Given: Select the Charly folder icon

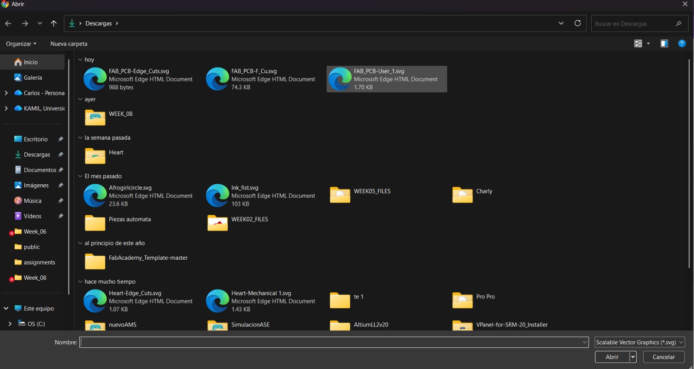Looking at the screenshot, I should 462,195.
